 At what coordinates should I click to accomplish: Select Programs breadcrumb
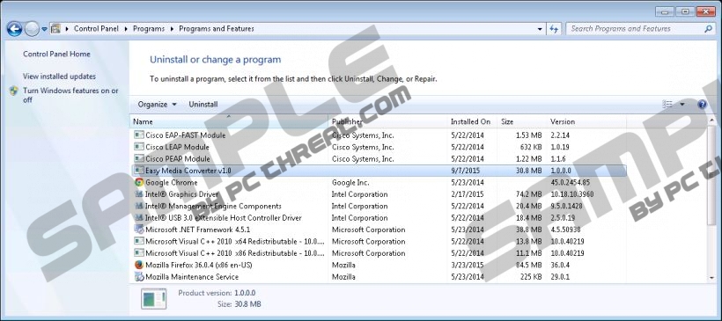149,28
